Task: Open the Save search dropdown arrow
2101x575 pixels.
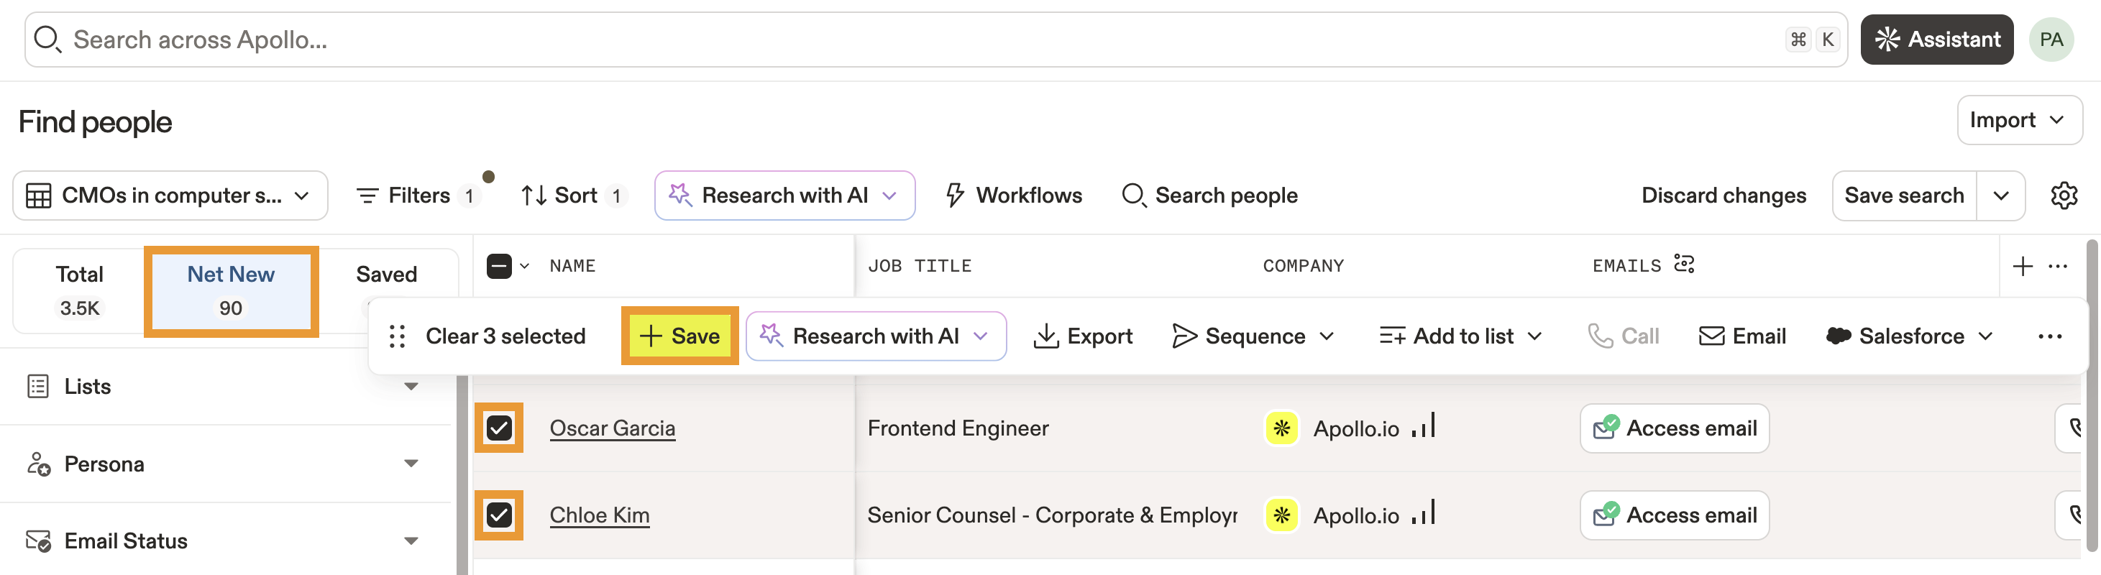Action: (x=2000, y=195)
